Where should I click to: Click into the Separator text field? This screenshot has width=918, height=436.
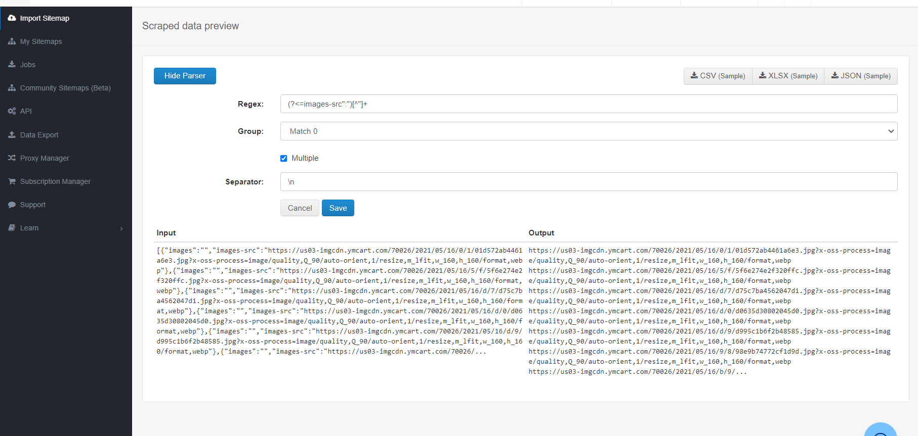(589, 182)
